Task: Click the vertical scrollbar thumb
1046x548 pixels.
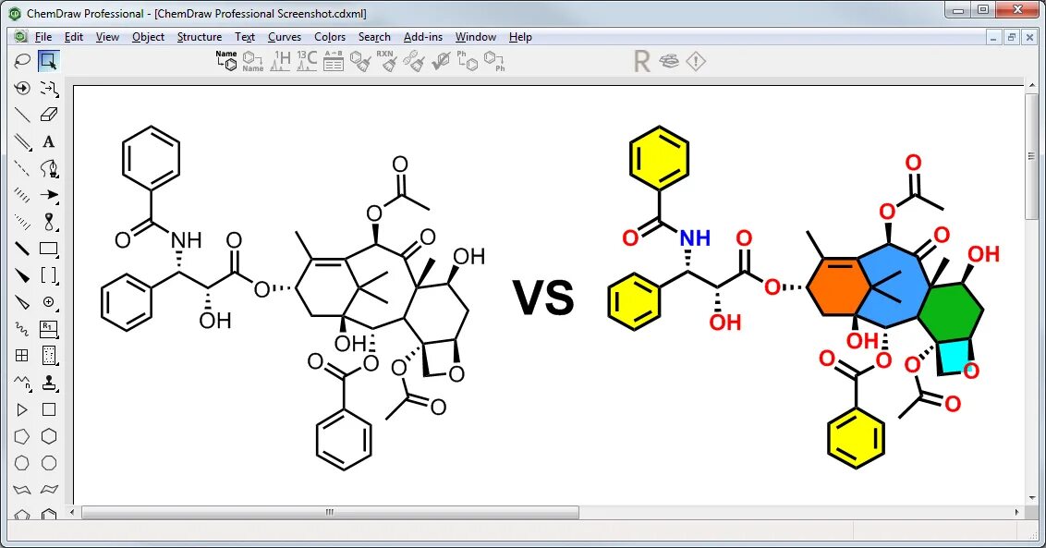Action: pos(1033,156)
